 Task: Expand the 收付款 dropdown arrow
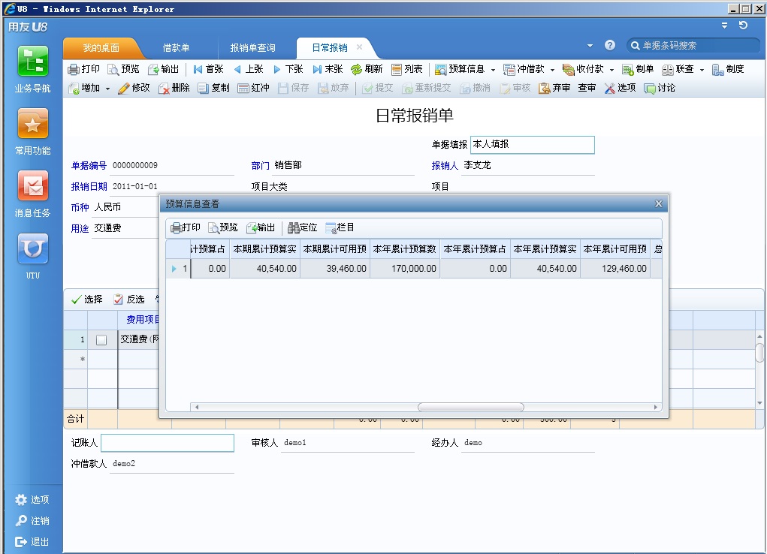611,70
